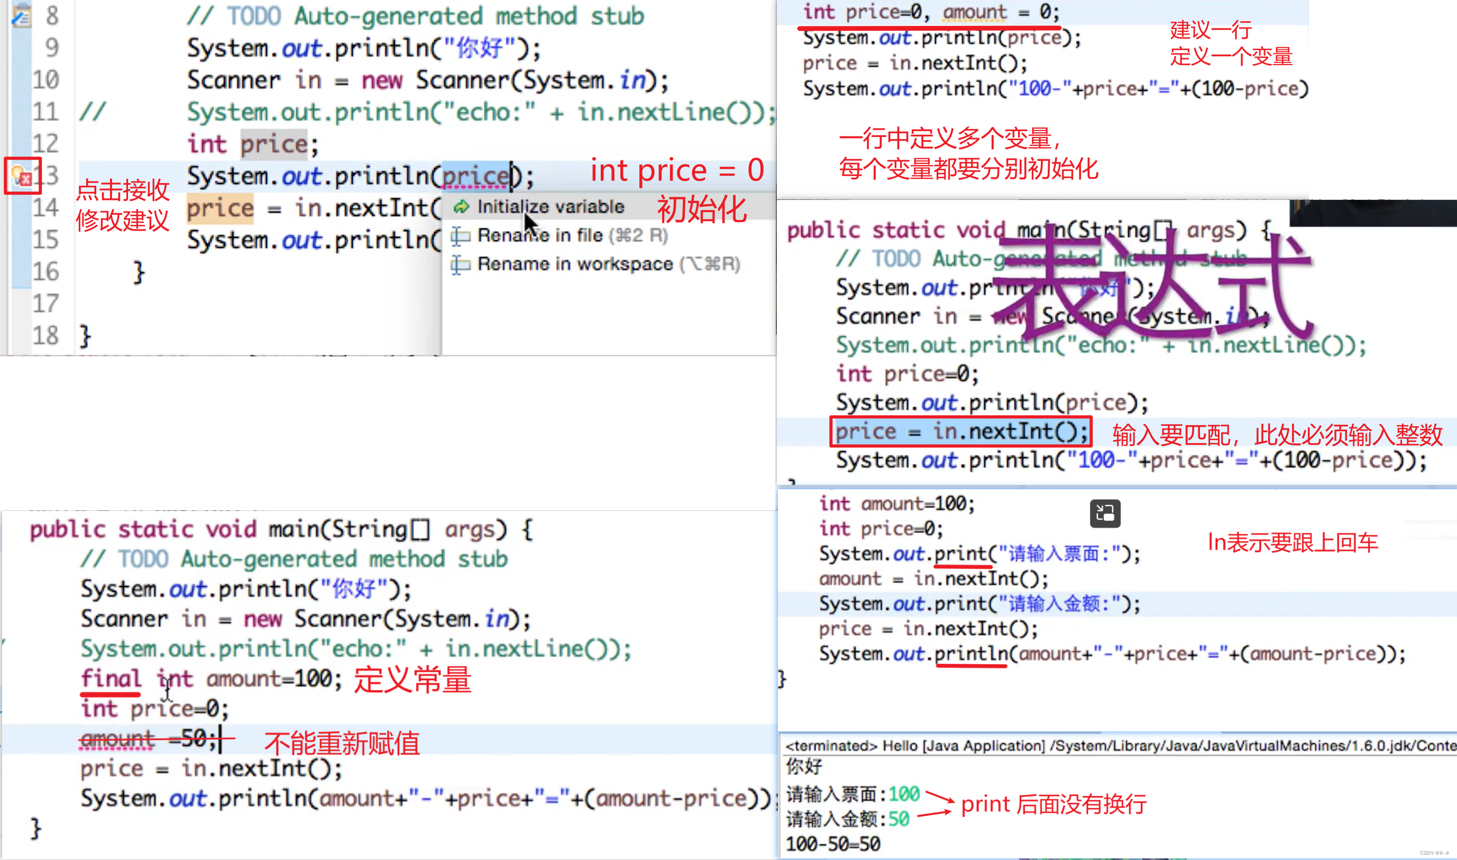
Task: Click the console result '100-50=50'
Action: [833, 844]
